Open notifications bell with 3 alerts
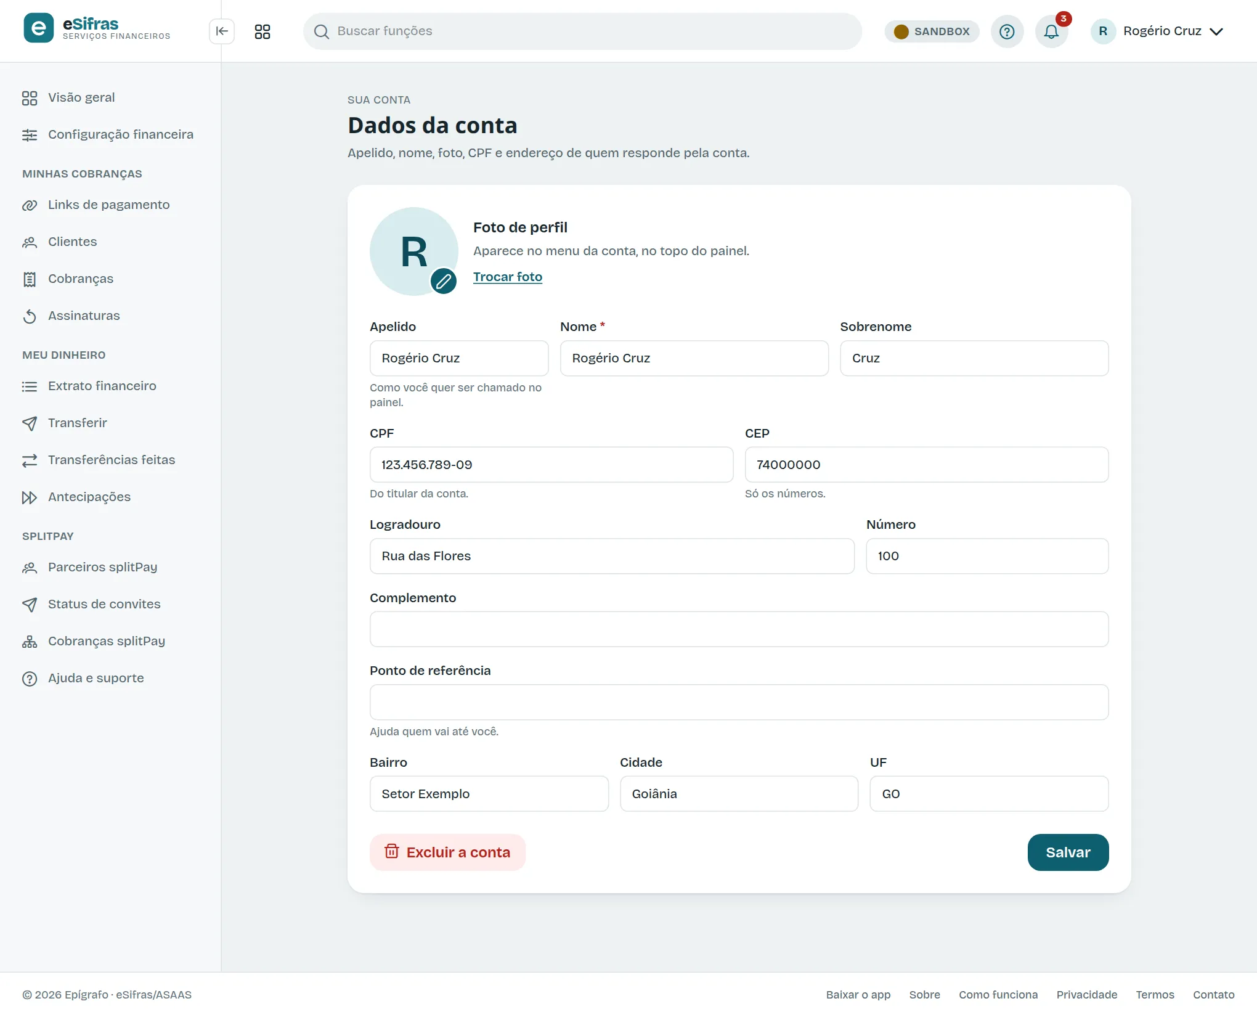This screenshot has height=1017, width=1257. (x=1052, y=31)
